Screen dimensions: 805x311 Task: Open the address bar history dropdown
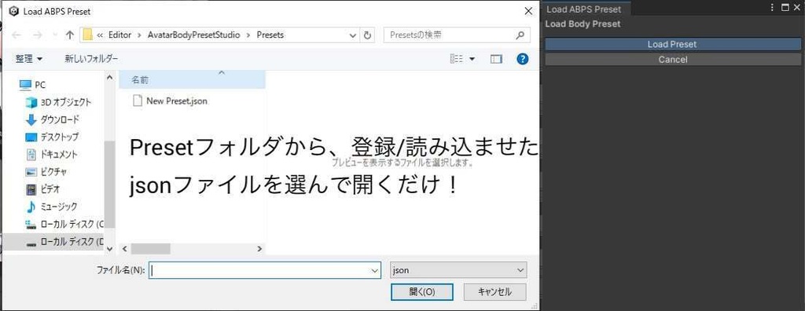[353, 35]
